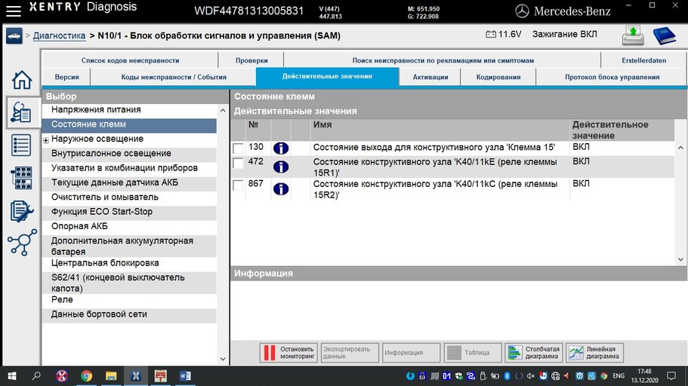
Task: Expand the Наружное освещение tree node
Action: pos(46,140)
